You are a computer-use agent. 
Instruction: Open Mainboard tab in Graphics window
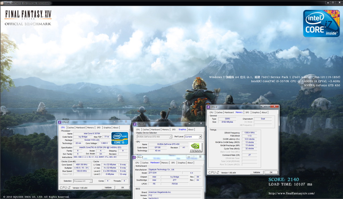pos(155,130)
